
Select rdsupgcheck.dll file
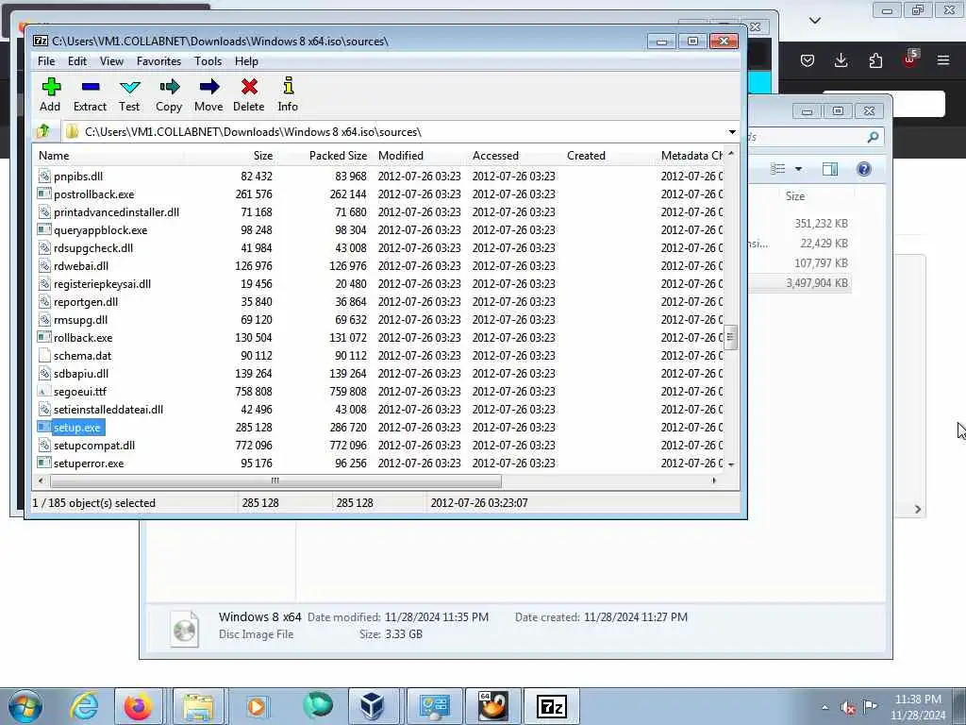(93, 248)
